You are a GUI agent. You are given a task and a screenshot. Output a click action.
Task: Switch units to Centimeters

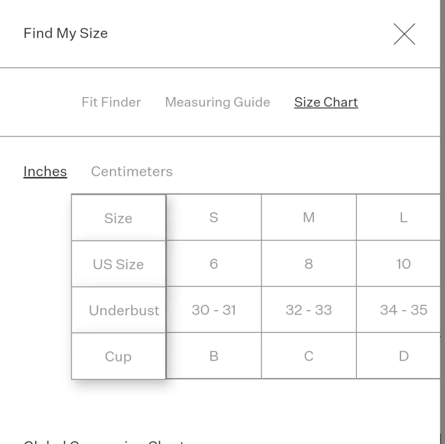pos(132,171)
